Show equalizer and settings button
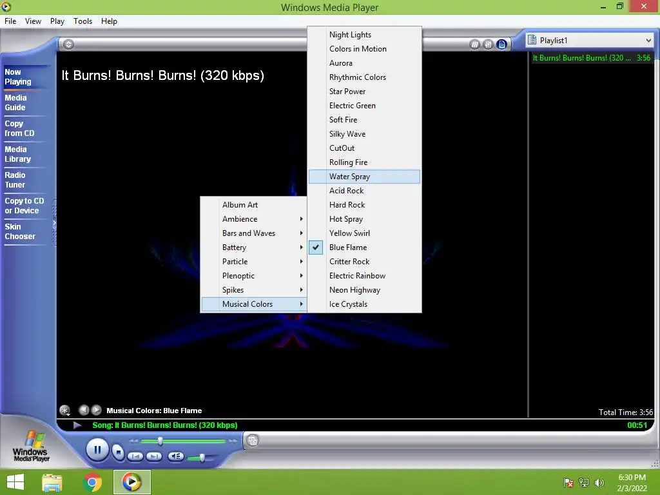 (489, 44)
